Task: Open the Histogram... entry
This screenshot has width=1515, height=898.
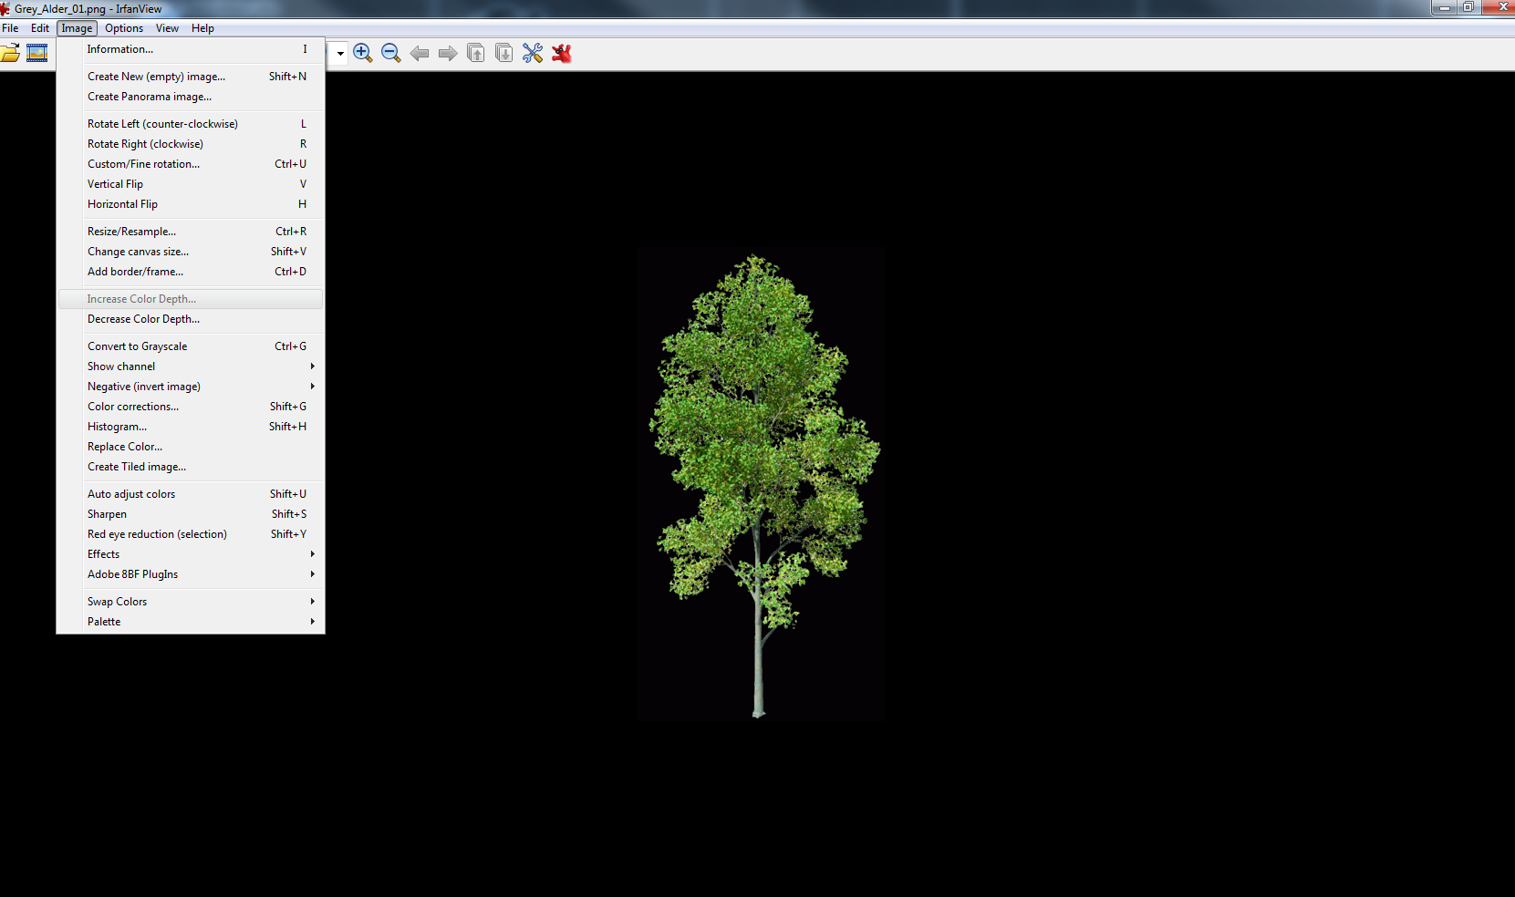Action: 191,427
